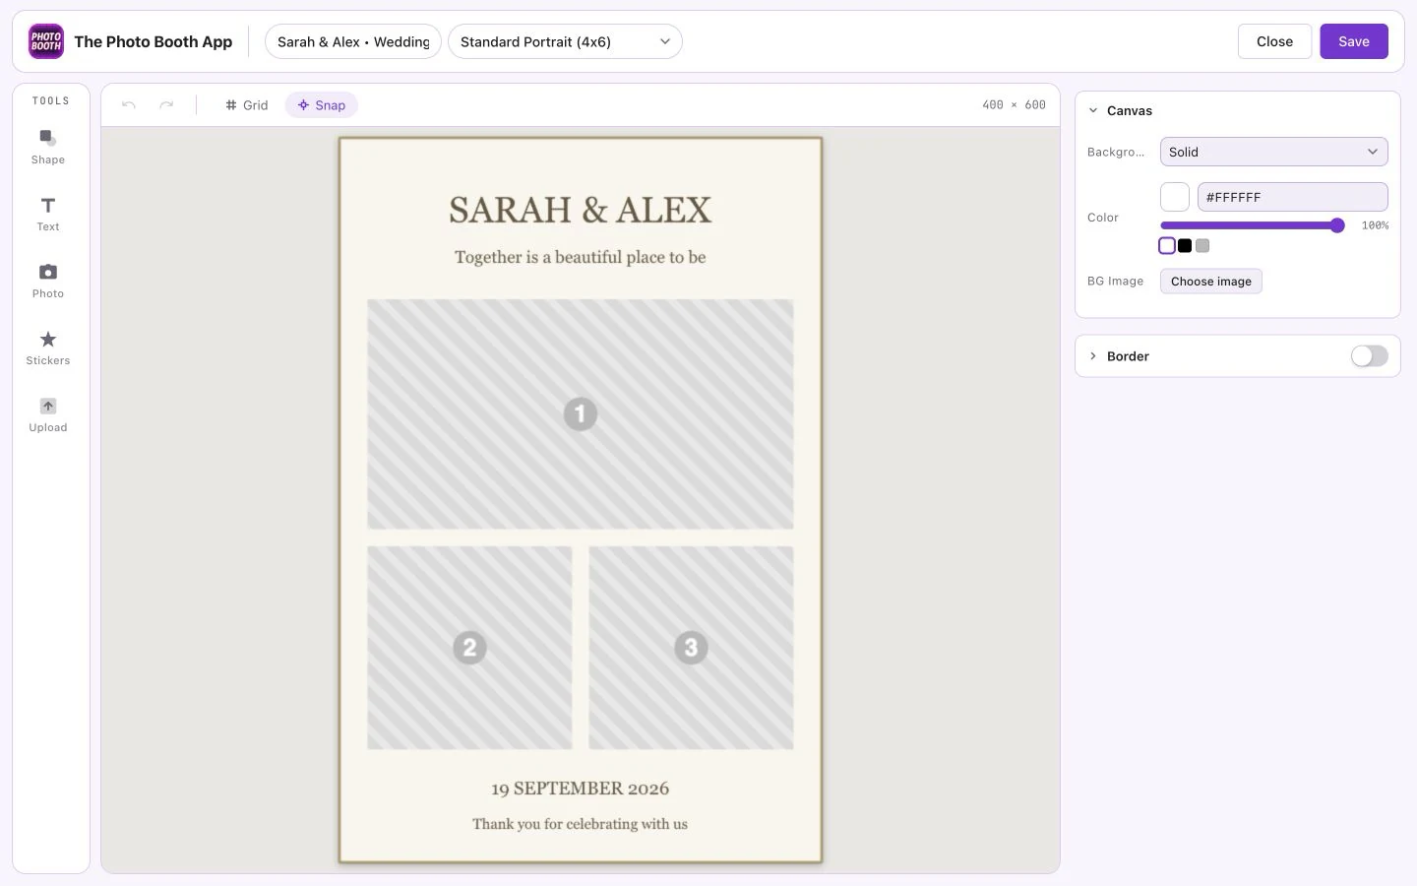Enable the Border switch
This screenshot has height=886, width=1417.
(x=1369, y=356)
